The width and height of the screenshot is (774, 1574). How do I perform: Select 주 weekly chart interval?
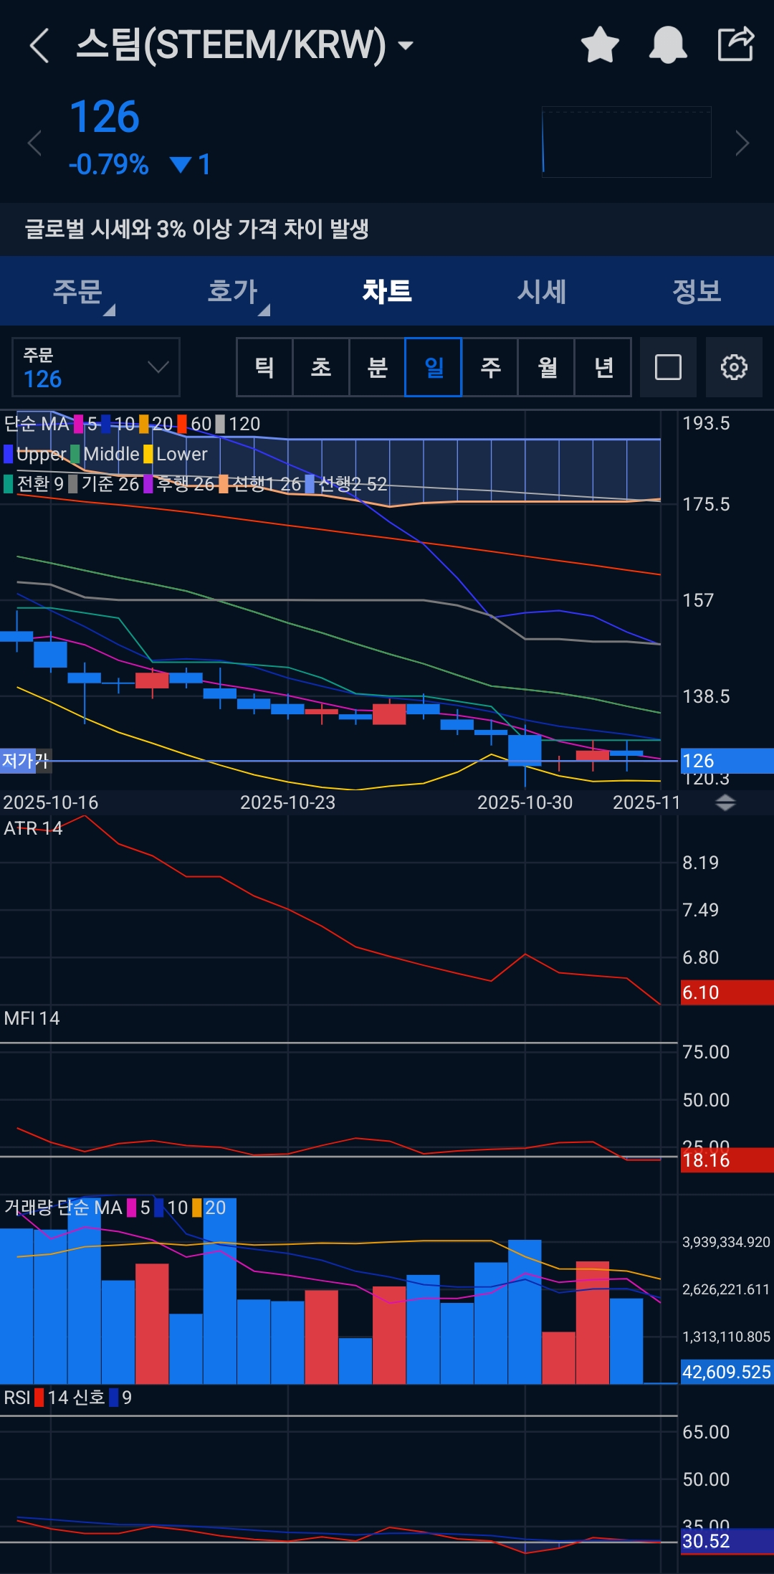coord(490,367)
